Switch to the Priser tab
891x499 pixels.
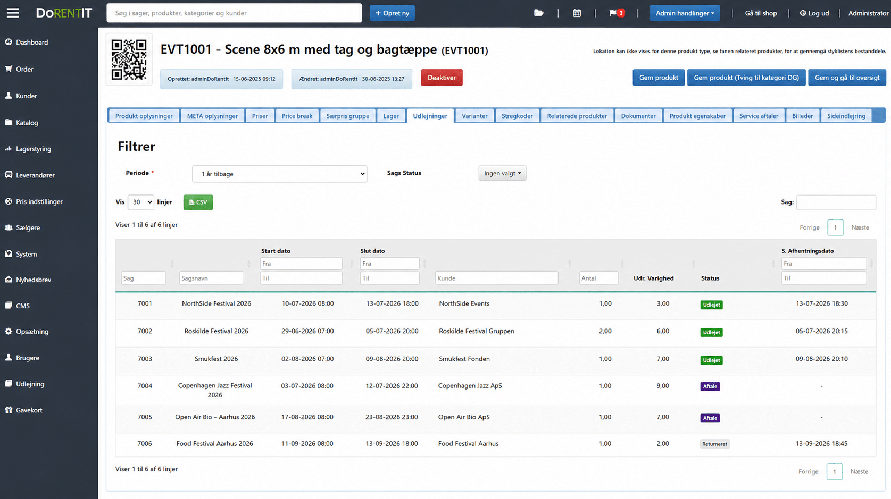260,116
